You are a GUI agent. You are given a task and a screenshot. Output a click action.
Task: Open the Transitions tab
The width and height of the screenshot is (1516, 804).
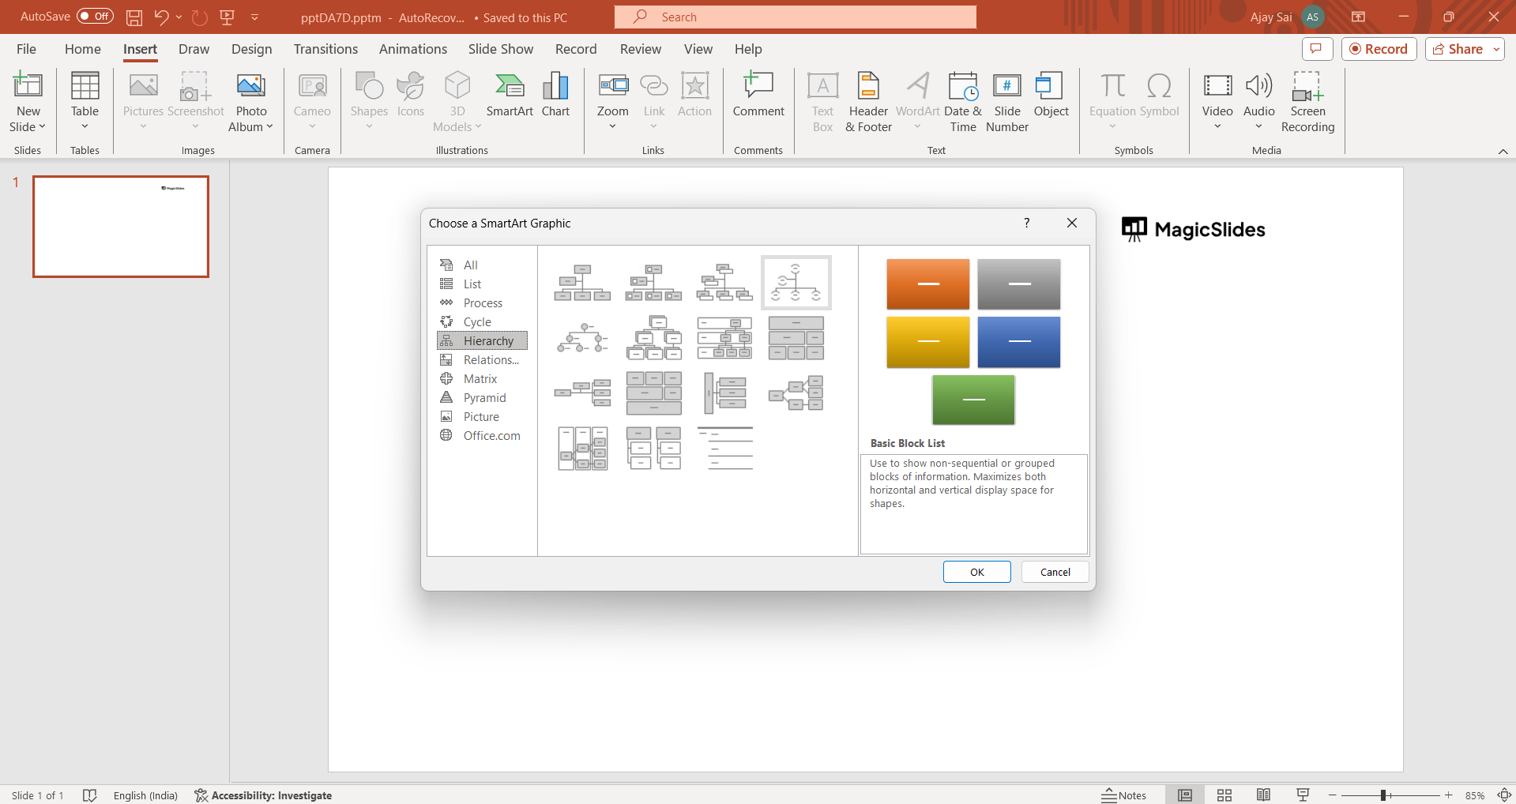click(325, 49)
